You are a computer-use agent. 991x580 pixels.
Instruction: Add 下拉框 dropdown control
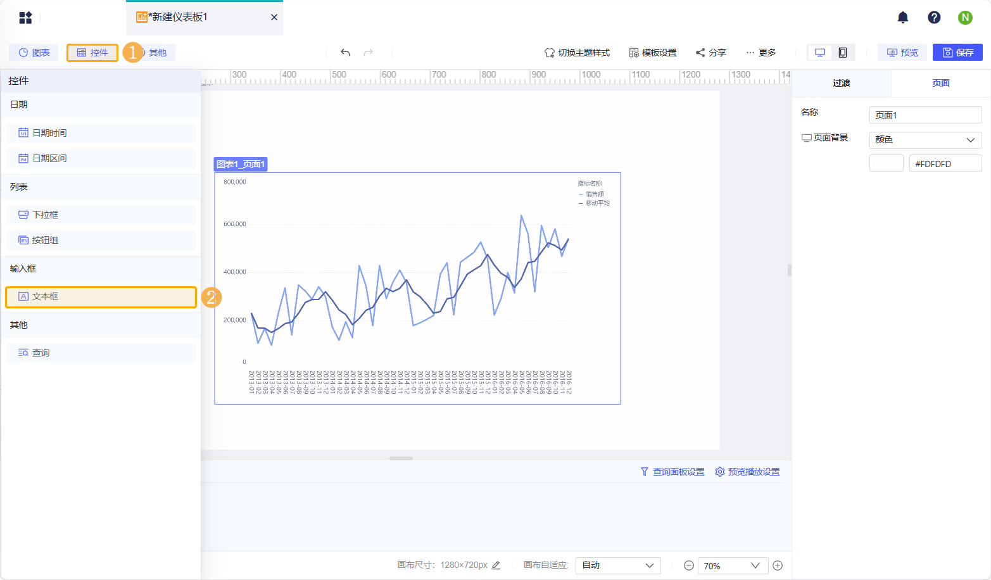[101, 215]
